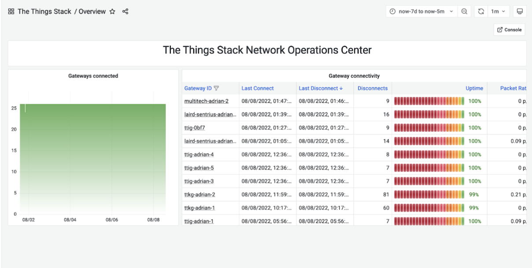This screenshot has height=268, width=532.
Task: Open the Gateways connected panel title menu
Action: coord(93,76)
